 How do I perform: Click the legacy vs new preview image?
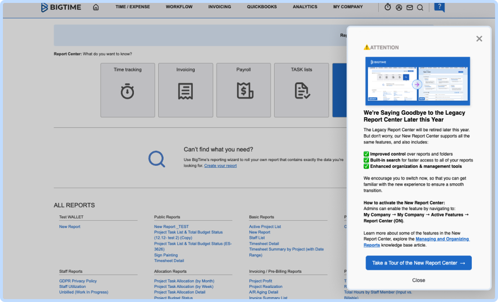pos(418,81)
